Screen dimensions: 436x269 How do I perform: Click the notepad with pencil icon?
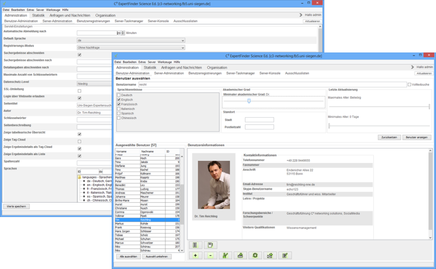pyautogui.click(x=285, y=256)
